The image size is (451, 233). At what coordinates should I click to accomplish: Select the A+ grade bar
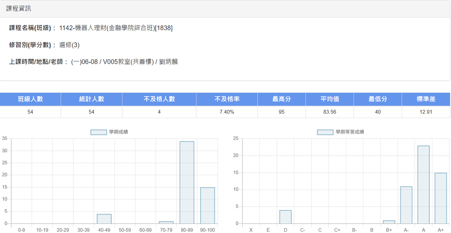click(441, 198)
